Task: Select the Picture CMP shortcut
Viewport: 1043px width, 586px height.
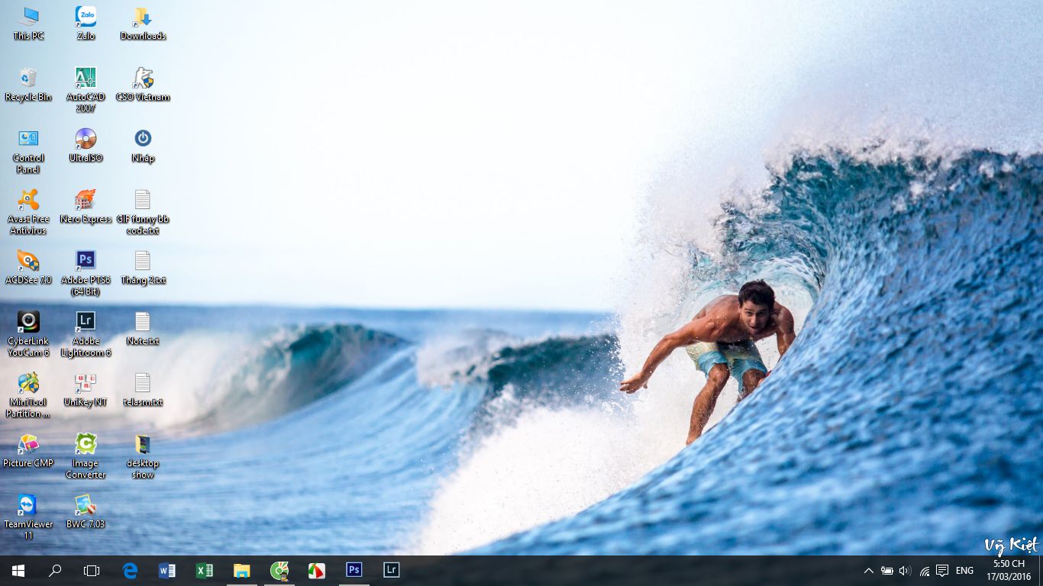Action: pyautogui.click(x=28, y=451)
